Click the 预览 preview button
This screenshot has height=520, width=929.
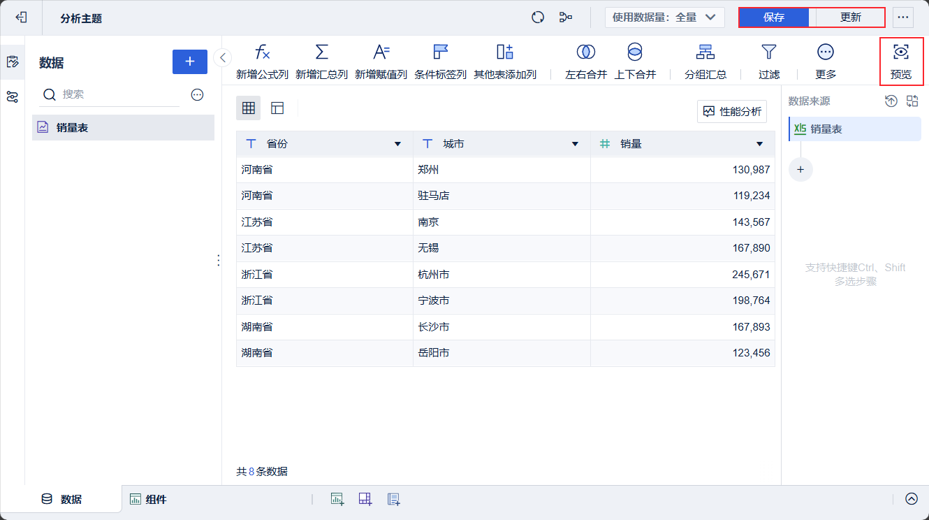tap(901, 62)
